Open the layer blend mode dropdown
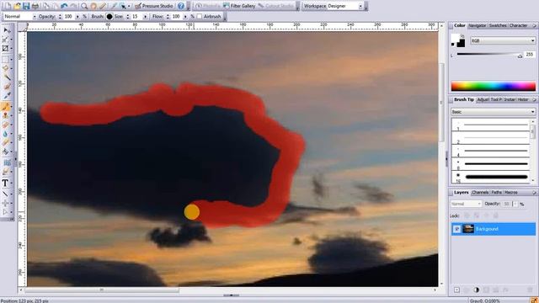 (466, 204)
